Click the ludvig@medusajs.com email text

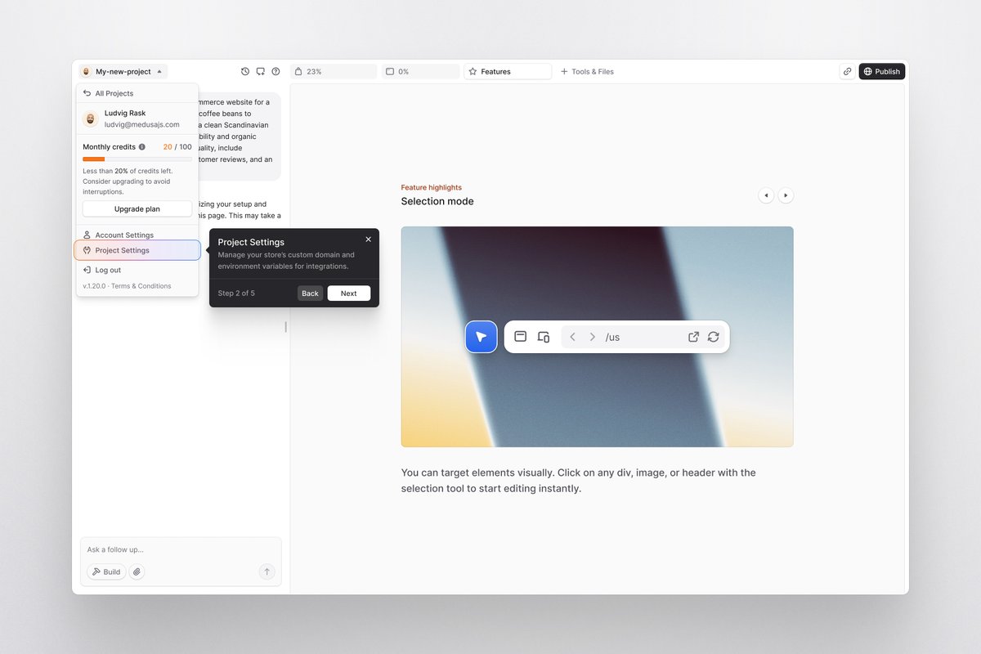[142, 125]
